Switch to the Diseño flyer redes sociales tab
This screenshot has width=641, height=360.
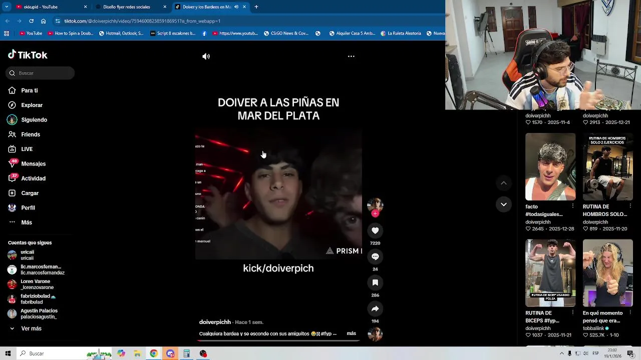[x=130, y=7]
